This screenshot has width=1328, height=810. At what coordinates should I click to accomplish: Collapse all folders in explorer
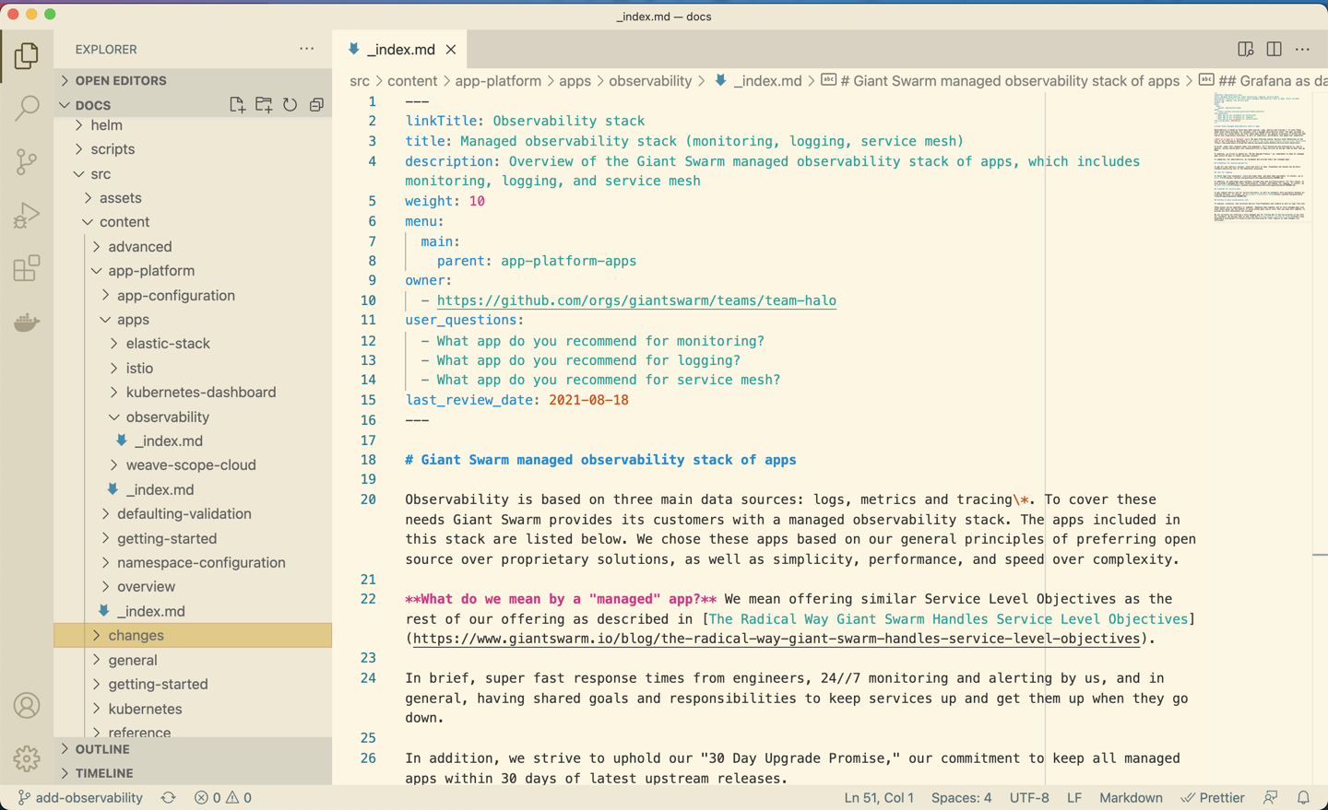pos(316,105)
